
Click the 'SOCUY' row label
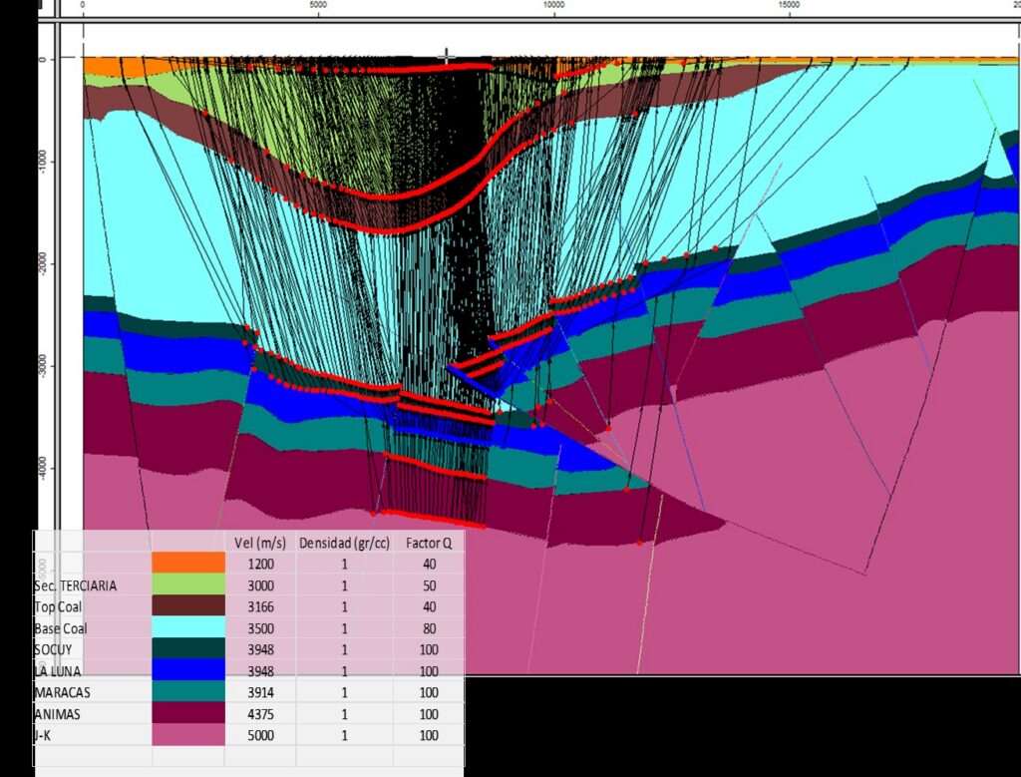click(x=53, y=650)
